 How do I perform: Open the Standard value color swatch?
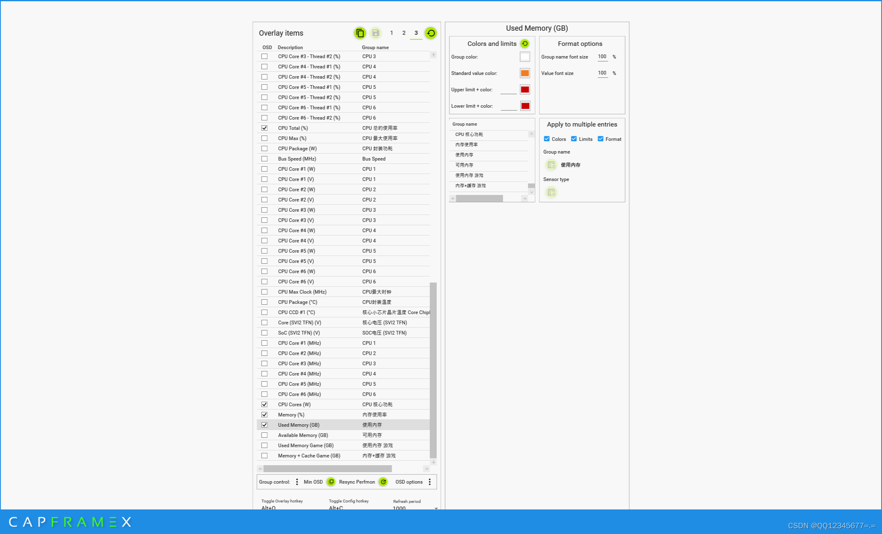click(x=525, y=73)
